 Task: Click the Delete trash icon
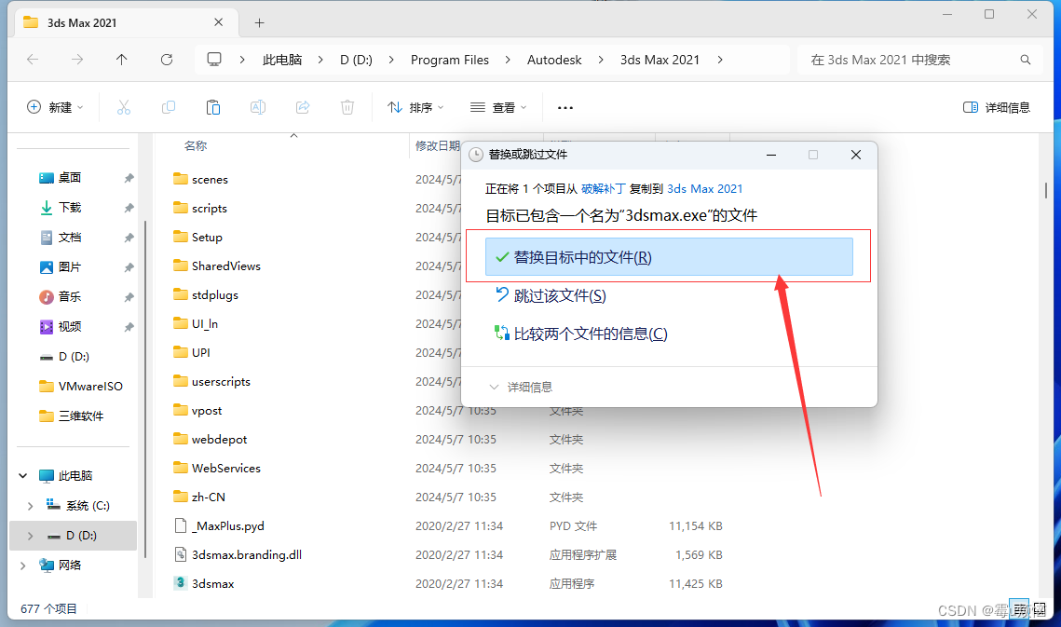347,107
